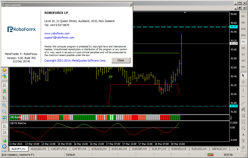248x158 pixels.
Task: Switch to the CHFJPY,H4 chart tab
Action: coord(79,149)
